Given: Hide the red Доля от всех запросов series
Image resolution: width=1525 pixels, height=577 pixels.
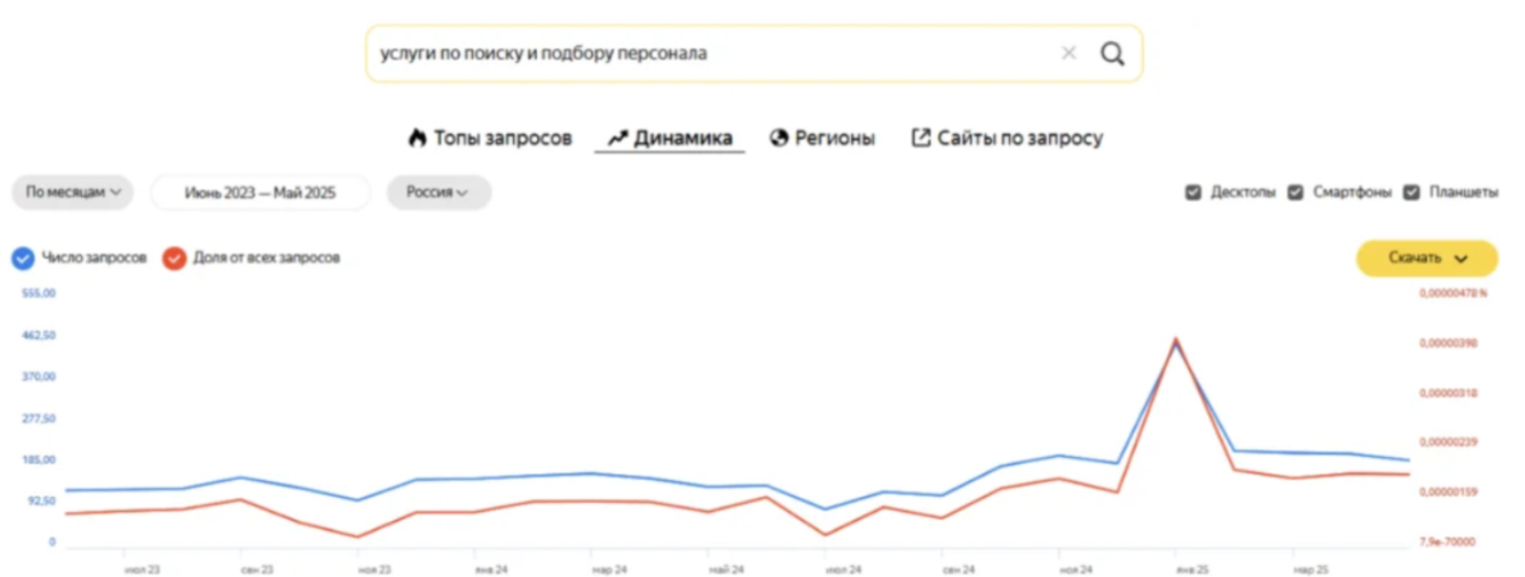Looking at the screenshot, I should point(174,258).
